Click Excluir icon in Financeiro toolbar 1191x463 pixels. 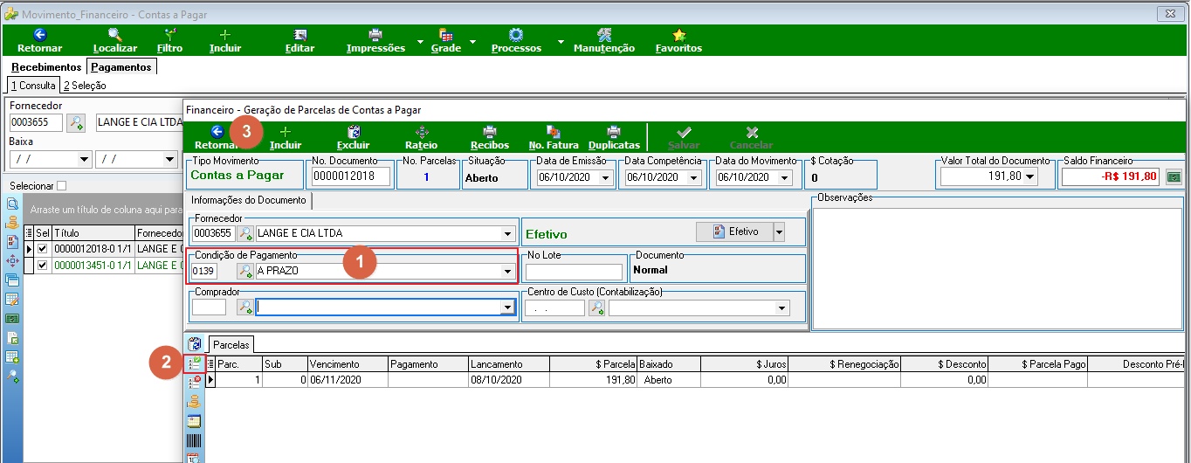(354, 132)
